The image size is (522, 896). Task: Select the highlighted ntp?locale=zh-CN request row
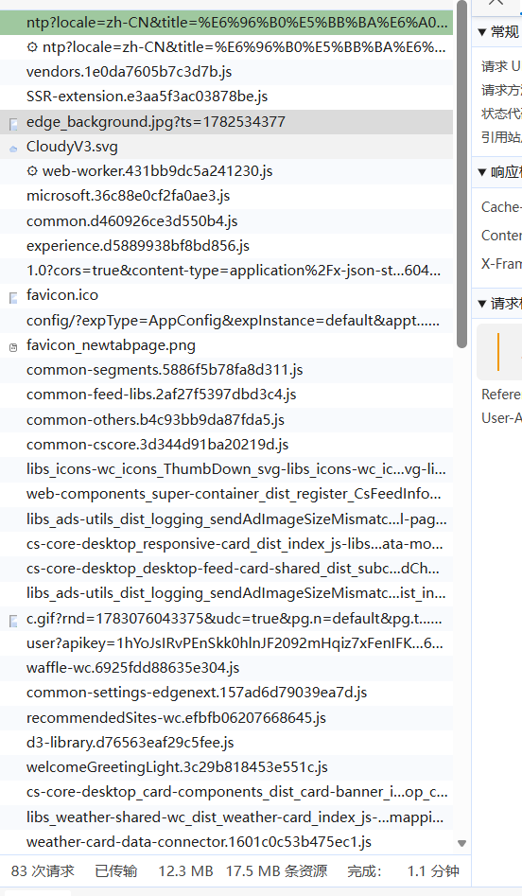tap(226, 23)
